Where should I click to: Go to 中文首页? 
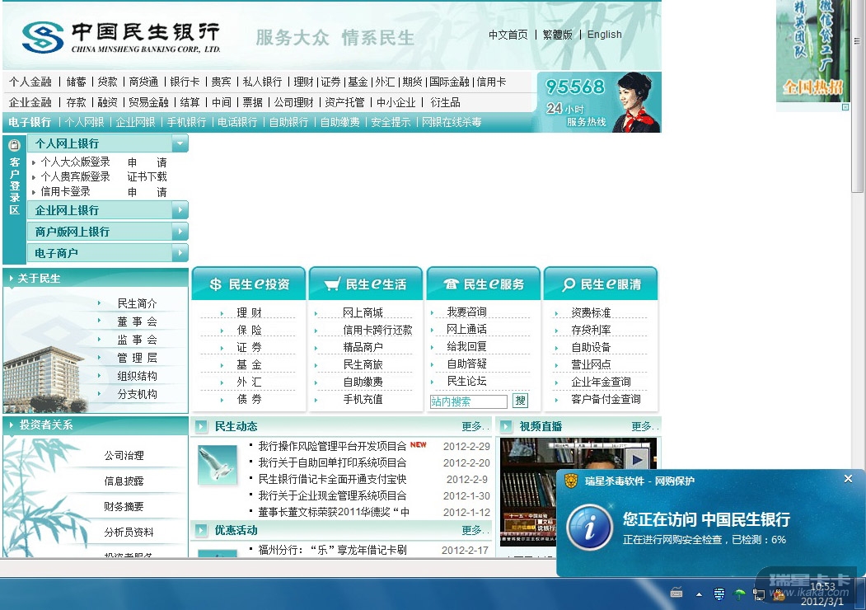(x=508, y=35)
